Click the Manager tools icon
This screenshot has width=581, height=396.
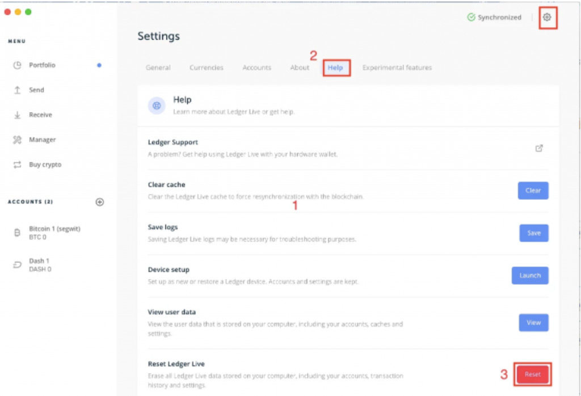(x=18, y=140)
